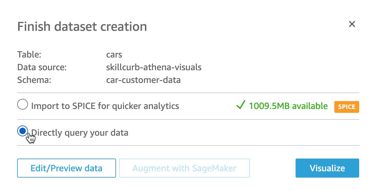Click the table name 'cars'
Viewport: 370px width, 190px height.
[114, 55]
